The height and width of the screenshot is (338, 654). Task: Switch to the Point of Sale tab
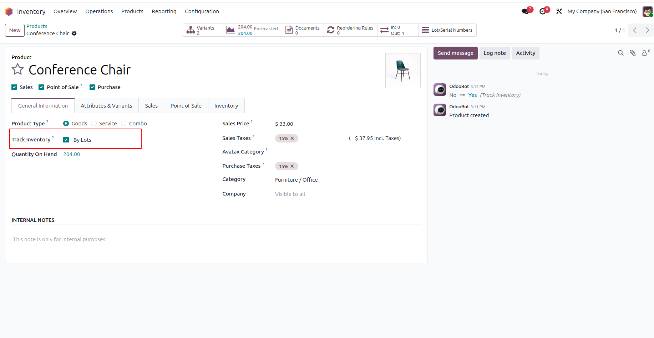pos(186,106)
